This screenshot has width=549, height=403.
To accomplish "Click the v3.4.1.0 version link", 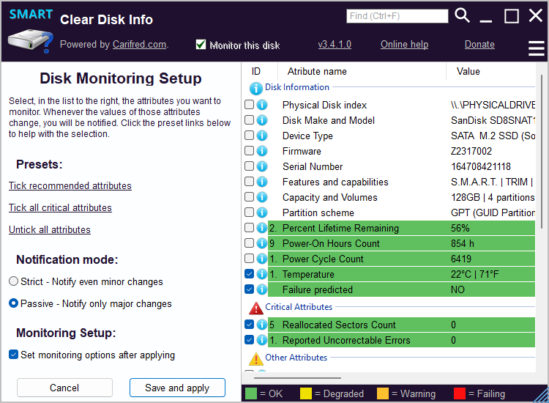I will click(335, 45).
